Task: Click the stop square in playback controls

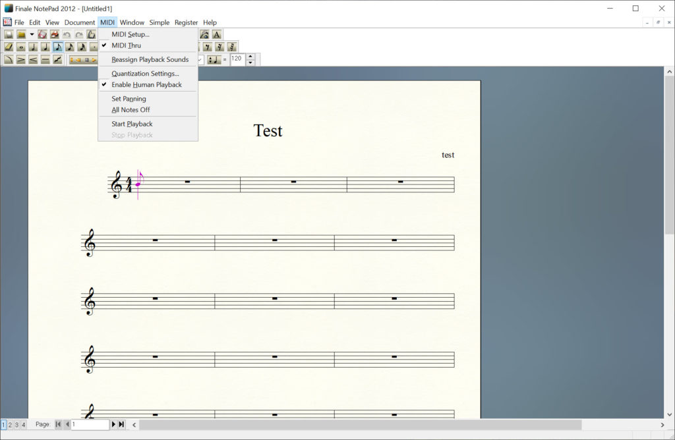Action: click(87, 60)
